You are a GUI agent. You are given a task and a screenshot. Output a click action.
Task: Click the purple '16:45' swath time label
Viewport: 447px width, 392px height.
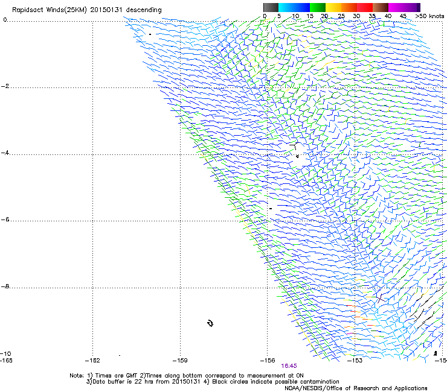[289, 366]
